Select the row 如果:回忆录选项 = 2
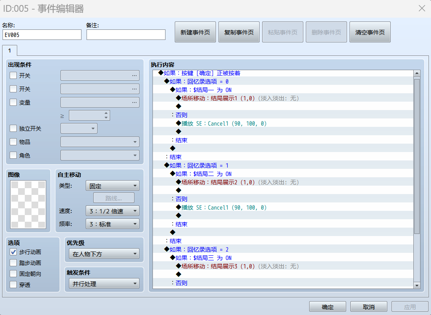The width and height of the screenshot is (431, 315). pos(283,249)
